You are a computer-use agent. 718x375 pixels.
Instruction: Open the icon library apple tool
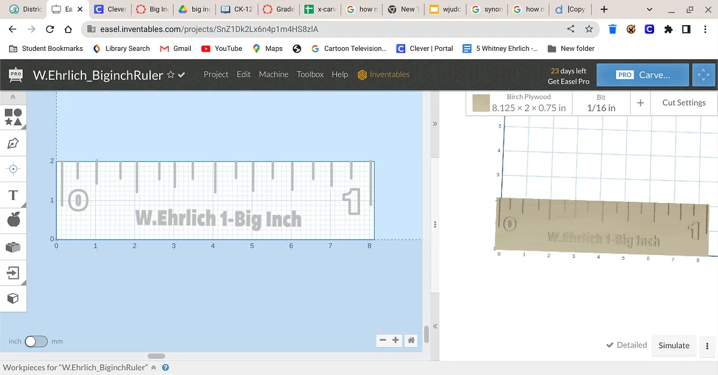[13, 220]
